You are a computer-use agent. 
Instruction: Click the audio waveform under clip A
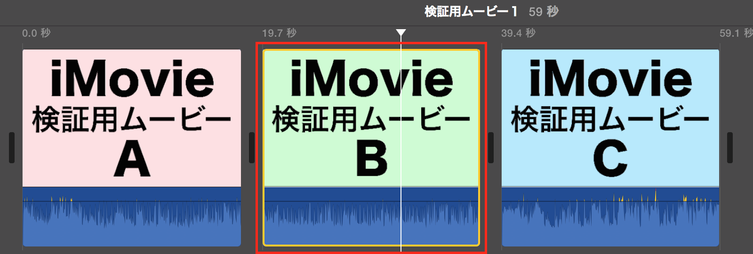pos(132,217)
